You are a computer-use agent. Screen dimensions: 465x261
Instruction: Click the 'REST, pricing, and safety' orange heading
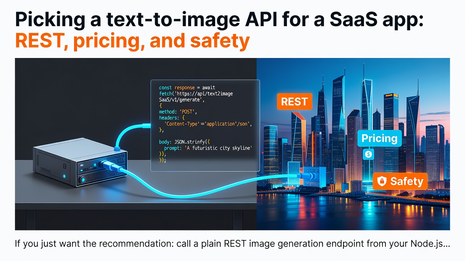coord(132,41)
